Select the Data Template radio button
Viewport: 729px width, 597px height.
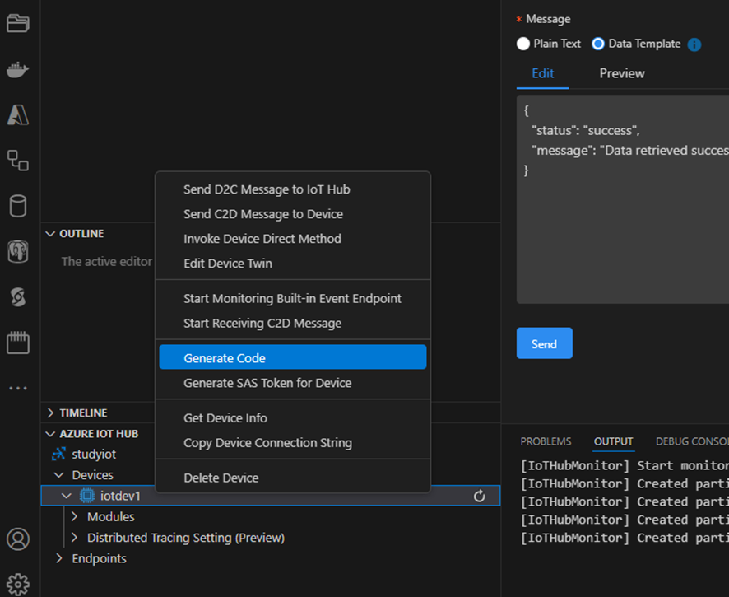click(598, 44)
